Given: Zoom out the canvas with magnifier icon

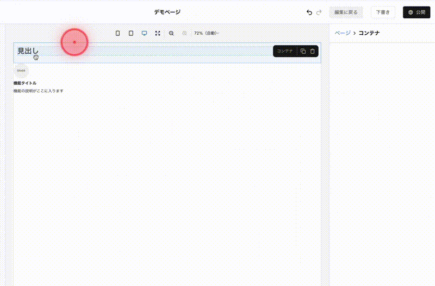Looking at the screenshot, I should [x=171, y=33].
